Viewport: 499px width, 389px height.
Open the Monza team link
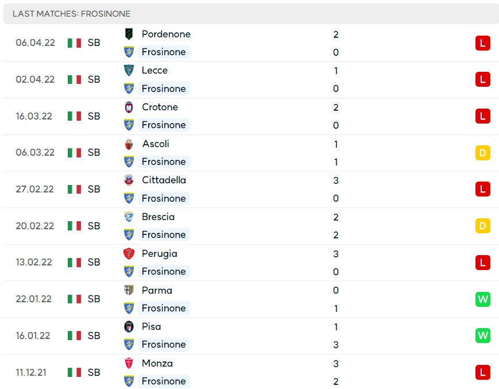click(x=157, y=363)
